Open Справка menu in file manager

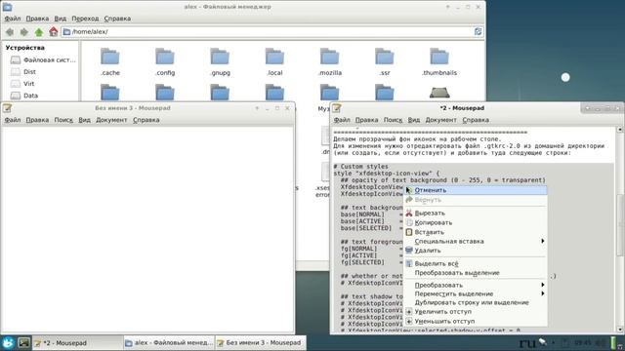click(117, 19)
